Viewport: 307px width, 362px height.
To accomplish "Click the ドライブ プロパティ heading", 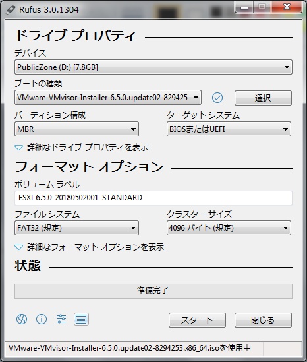I will (76, 36).
